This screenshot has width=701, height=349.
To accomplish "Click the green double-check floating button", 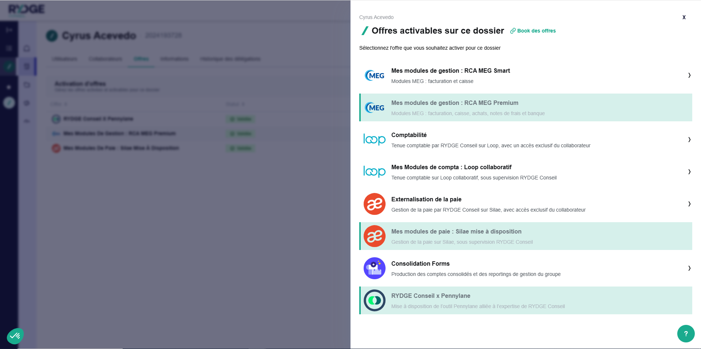I will pos(15,336).
